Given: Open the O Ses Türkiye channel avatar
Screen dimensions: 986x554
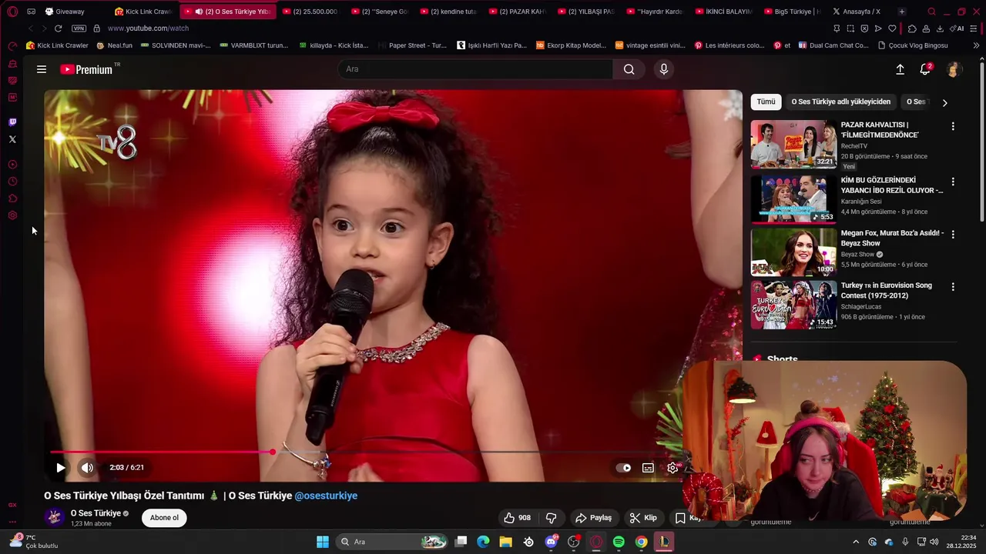Looking at the screenshot, I should coord(54,517).
